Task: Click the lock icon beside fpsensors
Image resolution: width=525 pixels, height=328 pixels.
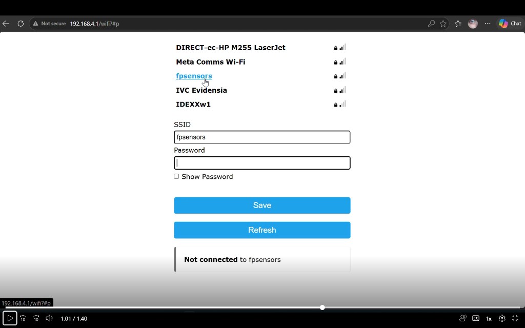Action: click(x=335, y=76)
